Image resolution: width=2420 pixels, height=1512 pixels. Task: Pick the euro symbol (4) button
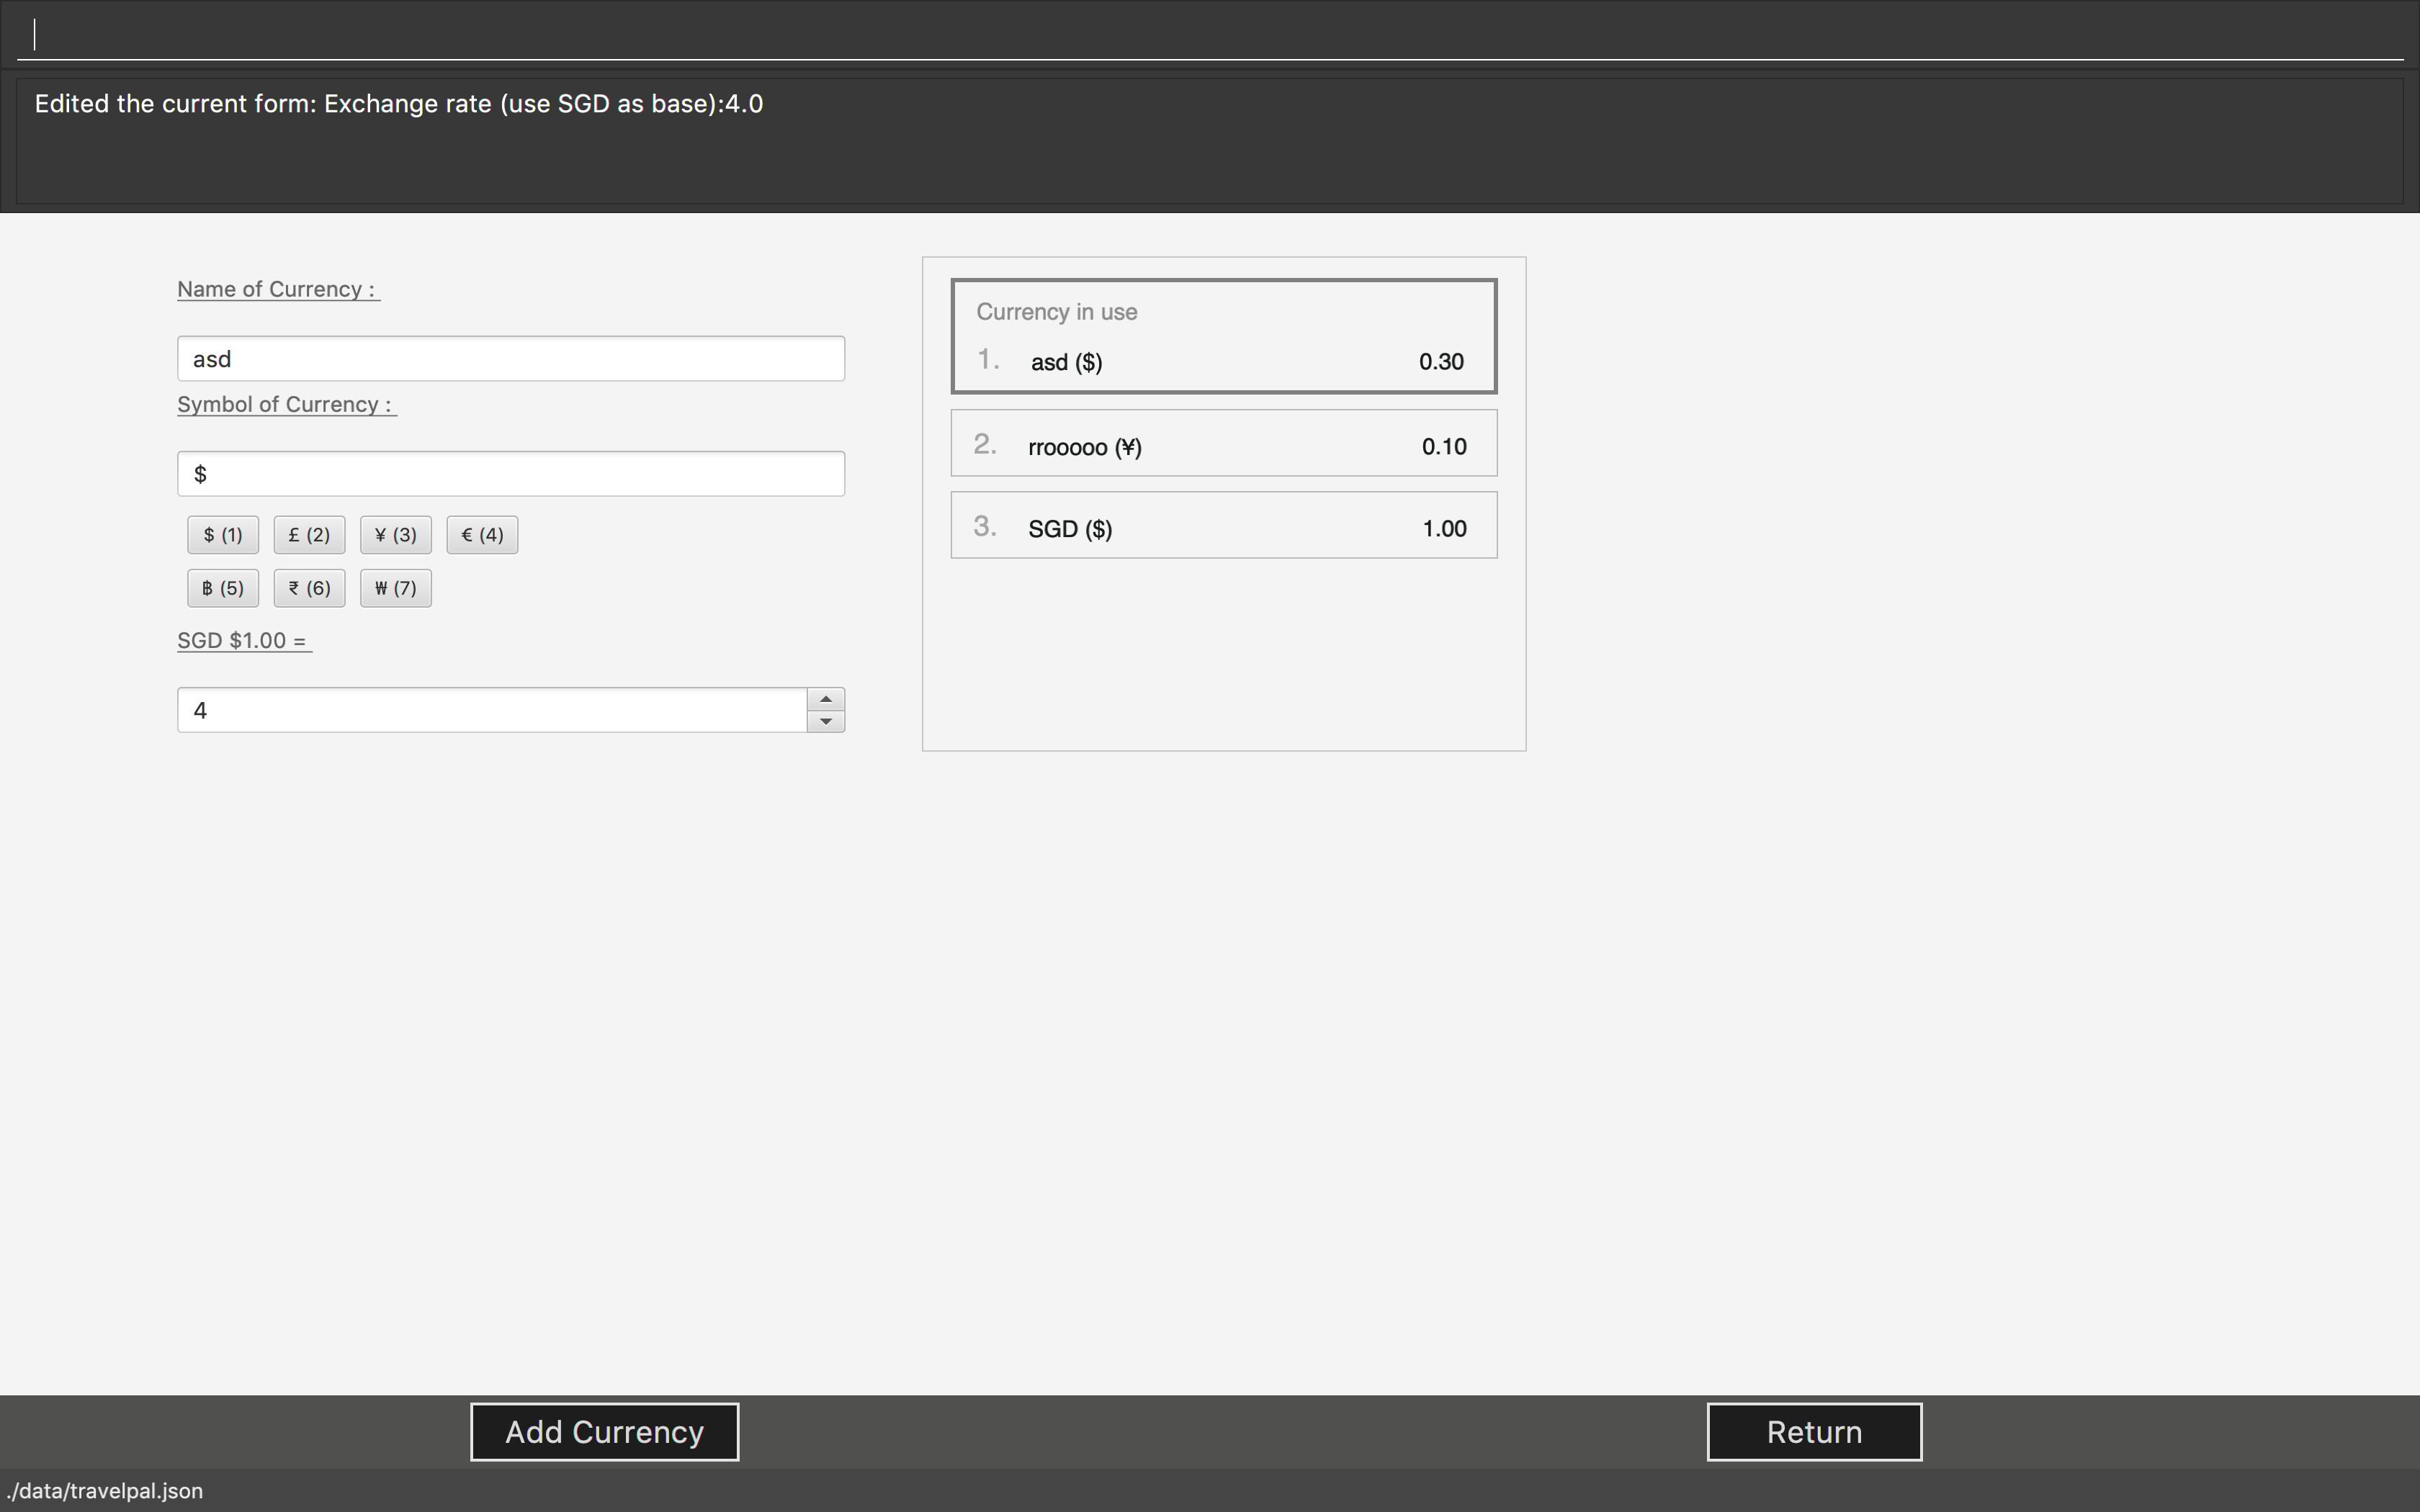(x=482, y=535)
